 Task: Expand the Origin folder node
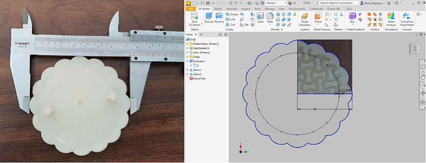click(x=187, y=57)
